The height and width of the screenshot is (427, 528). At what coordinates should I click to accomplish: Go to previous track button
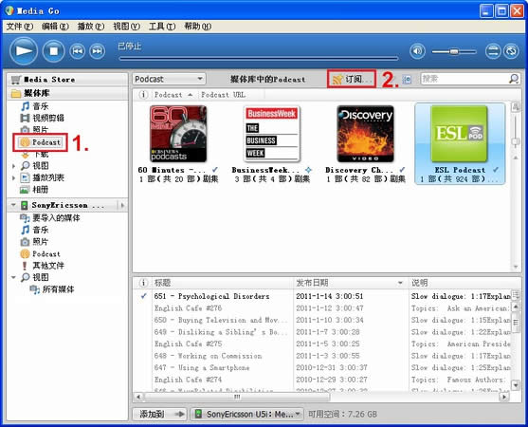point(78,51)
